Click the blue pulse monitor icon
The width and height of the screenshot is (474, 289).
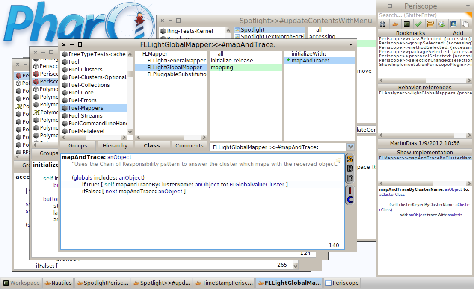click(x=453, y=24)
